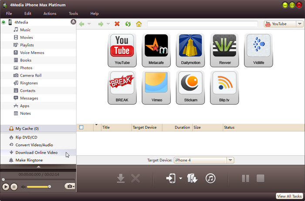This screenshot has width=305, height=201.
Task: Open the Vimeo site tile
Action: pyautogui.click(x=156, y=87)
